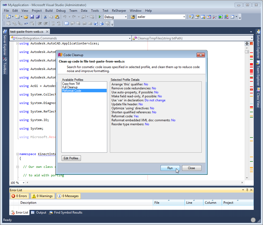Image resolution: width=263 pixels, height=225 pixels.
Task: Toggle the 0 Warnings filter
Action: pos(42,196)
